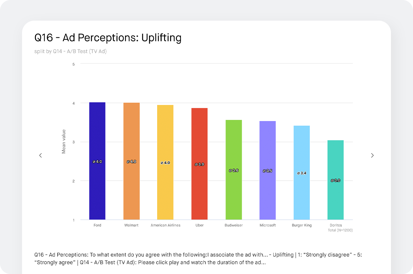Click the Total (N=1200) note
Image resolution: width=413 pixels, height=274 pixels.
pos(340,230)
